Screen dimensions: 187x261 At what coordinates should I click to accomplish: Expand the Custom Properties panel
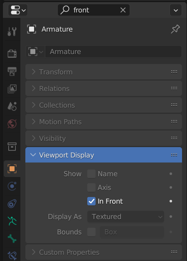click(103, 252)
